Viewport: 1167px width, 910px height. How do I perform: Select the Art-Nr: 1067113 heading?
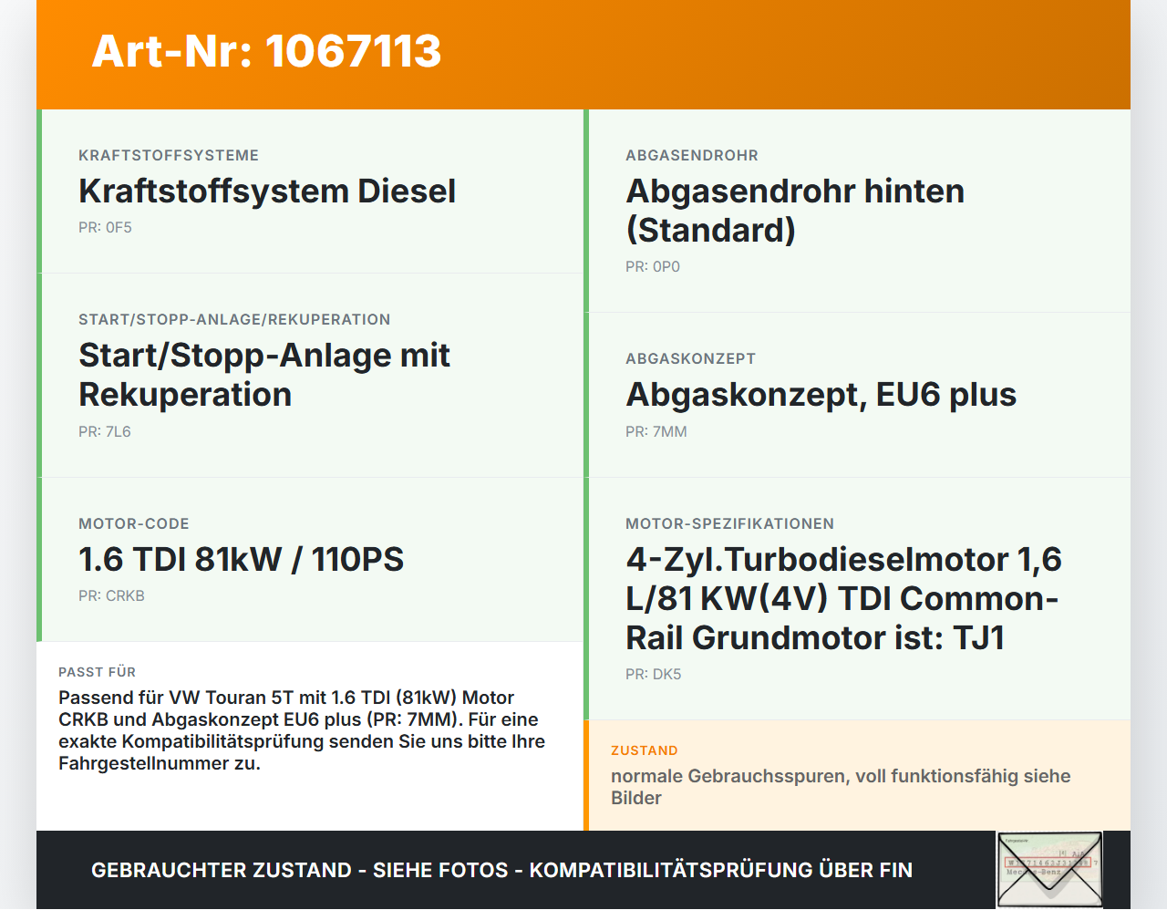(x=266, y=51)
